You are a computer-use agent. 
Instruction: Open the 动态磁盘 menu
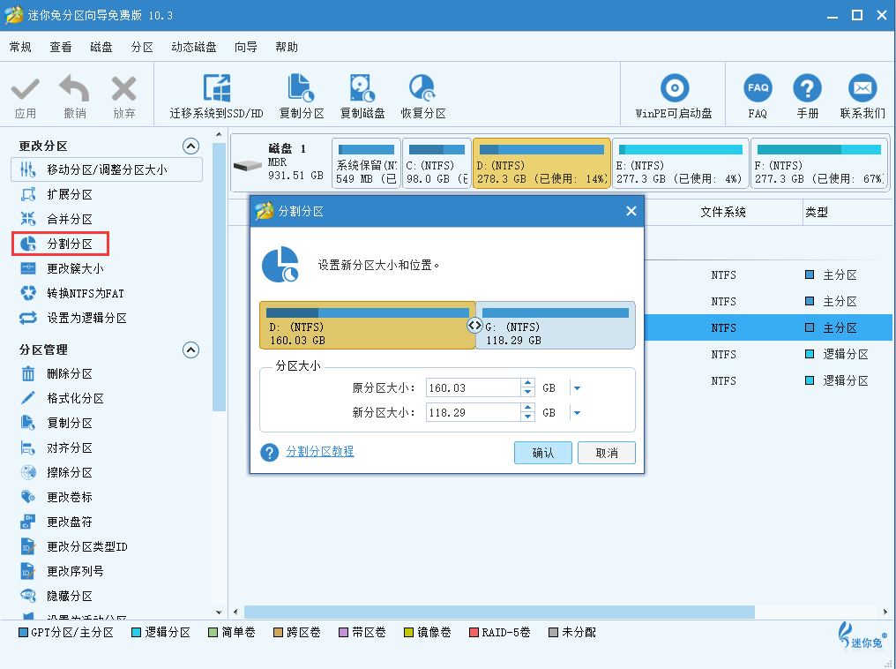pyautogui.click(x=194, y=47)
